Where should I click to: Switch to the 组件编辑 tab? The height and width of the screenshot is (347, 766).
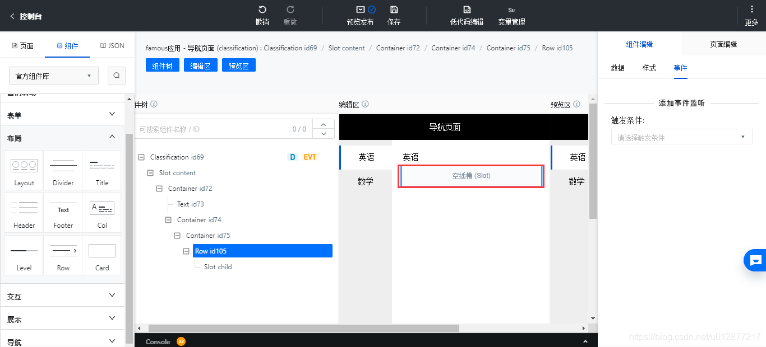point(639,44)
